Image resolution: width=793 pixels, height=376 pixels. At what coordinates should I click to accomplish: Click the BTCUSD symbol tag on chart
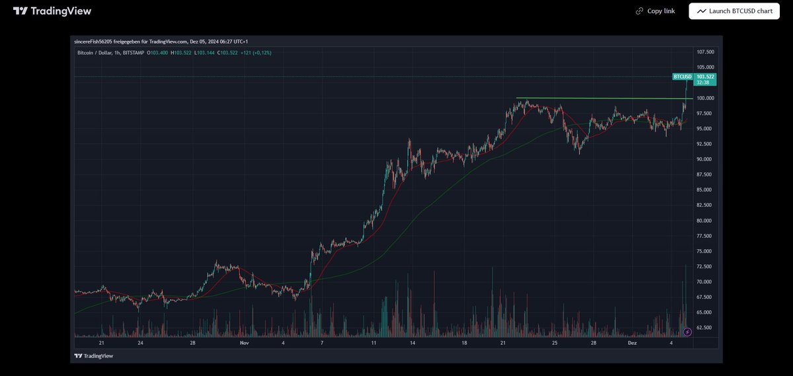683,77
